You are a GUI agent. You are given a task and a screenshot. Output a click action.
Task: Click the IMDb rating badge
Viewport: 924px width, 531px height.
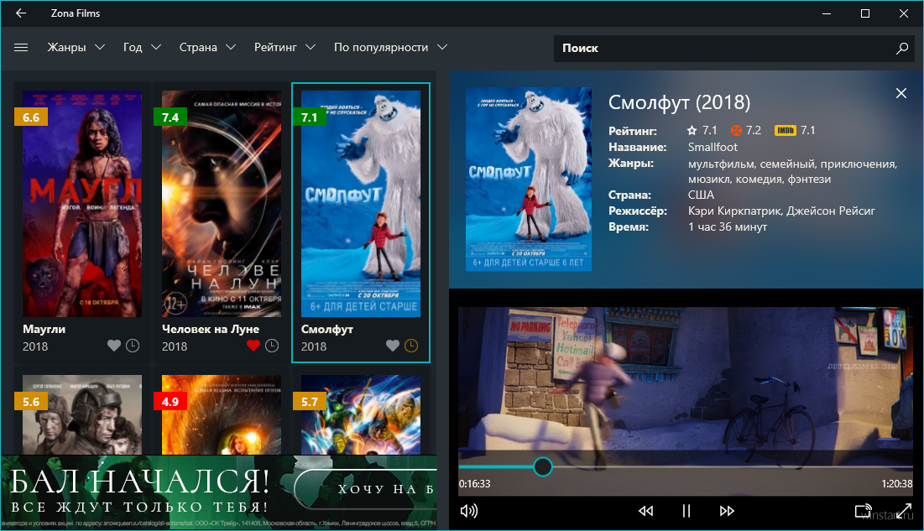click(x=785, y=131)
